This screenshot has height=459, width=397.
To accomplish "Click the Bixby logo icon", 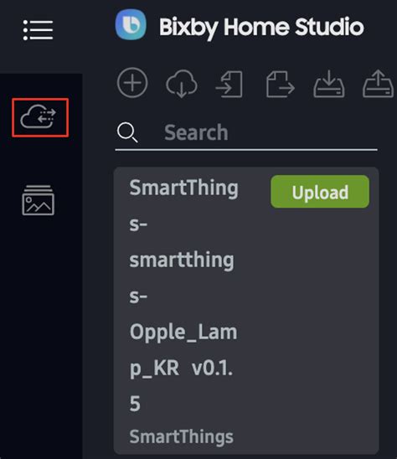I will [131, 24].
